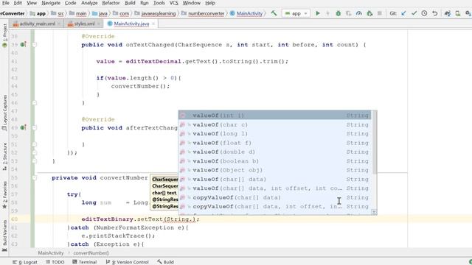Image resolution: width=472 pixels, height=265 pixels.
Task: Open the Navigate menu
Action: point(51,3)
